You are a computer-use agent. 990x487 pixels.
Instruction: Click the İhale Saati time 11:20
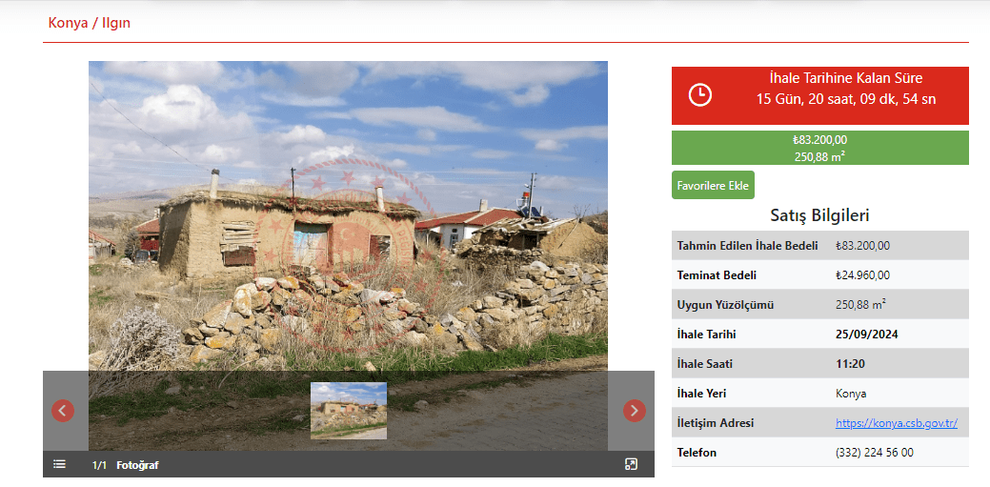click(851, 364)
